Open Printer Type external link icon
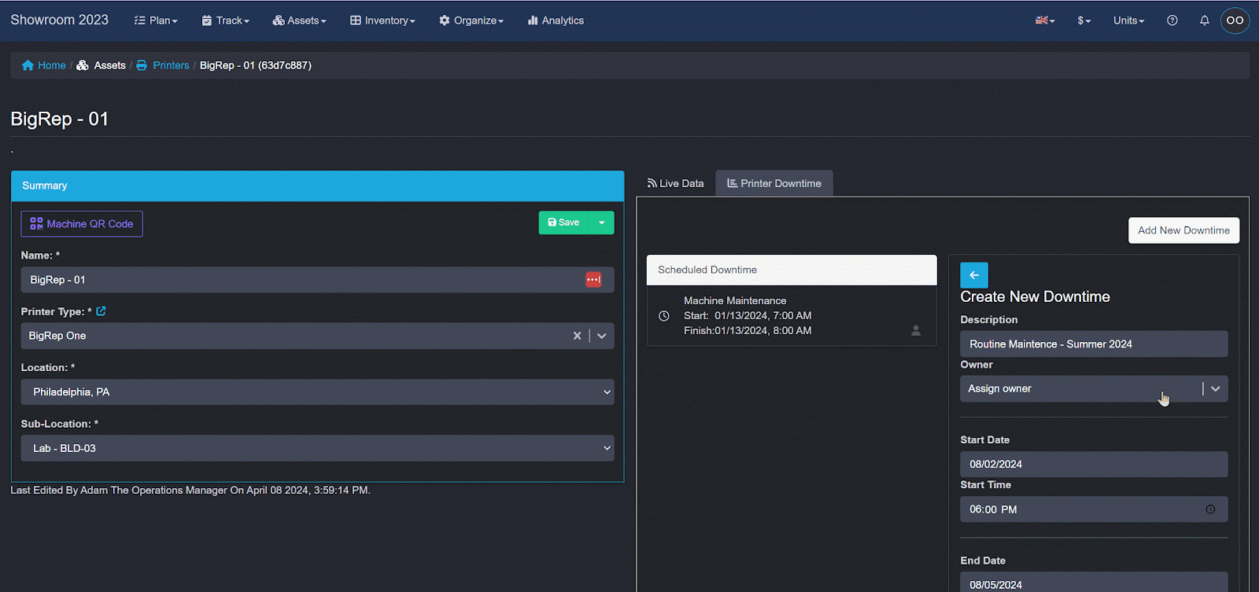Image resolution: width=1259 pixels, height=592 pixels. tap(101, 311)
